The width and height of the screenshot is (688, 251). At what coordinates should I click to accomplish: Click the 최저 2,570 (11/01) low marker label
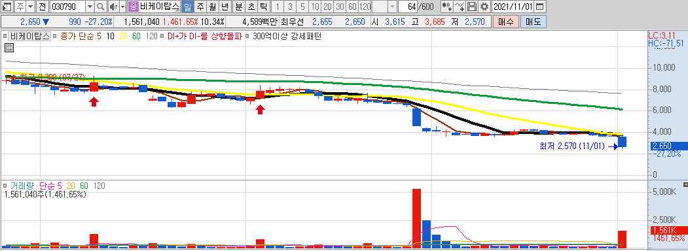[571, 146]
